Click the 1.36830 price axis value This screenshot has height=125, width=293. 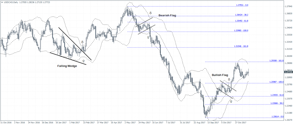[288, 14]
